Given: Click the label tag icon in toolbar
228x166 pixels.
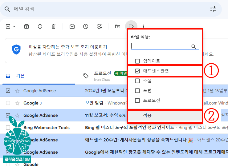Looking at the screenshot, I should 131,26.
